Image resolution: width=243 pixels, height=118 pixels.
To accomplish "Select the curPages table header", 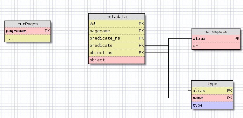I will click(28, 24).
